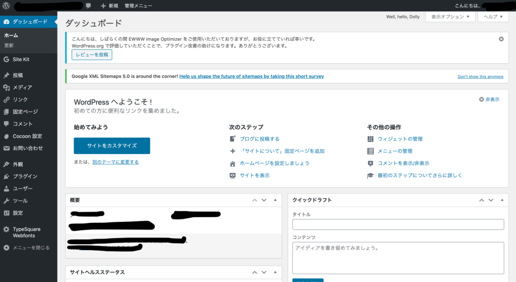This screenshot has height=282, width=516.
Task: Click the コメント speech bubble icon in sidebar
Action: [6, 124]
